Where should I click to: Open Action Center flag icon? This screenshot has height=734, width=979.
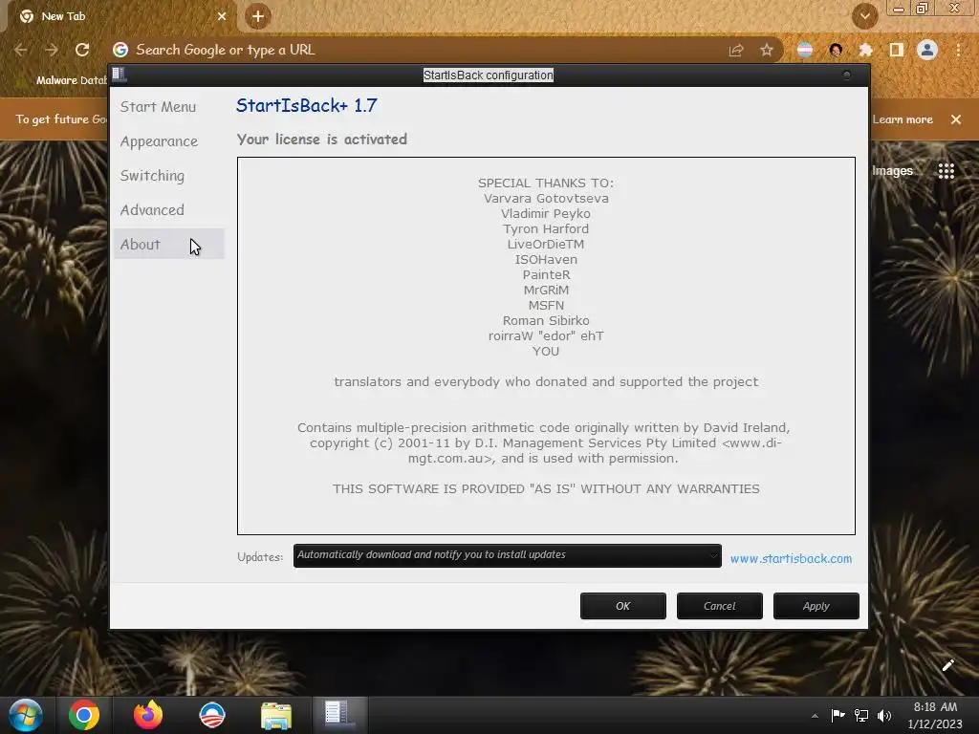pos(838,715)
